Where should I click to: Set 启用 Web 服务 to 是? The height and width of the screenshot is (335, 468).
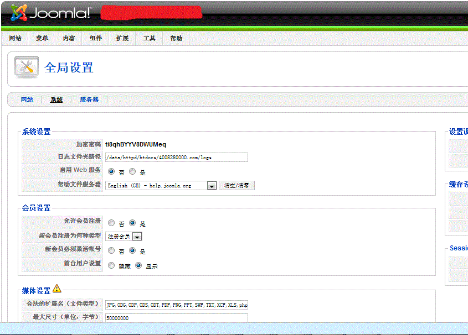click(132, 171)
